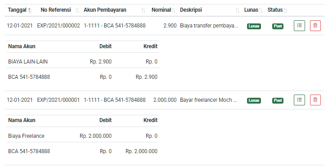Image resolution: width=328 pixels, height=168 pixels.
Task: Select BIAYA LAIN-LAIN journal entry row
Action: point(83,62)
